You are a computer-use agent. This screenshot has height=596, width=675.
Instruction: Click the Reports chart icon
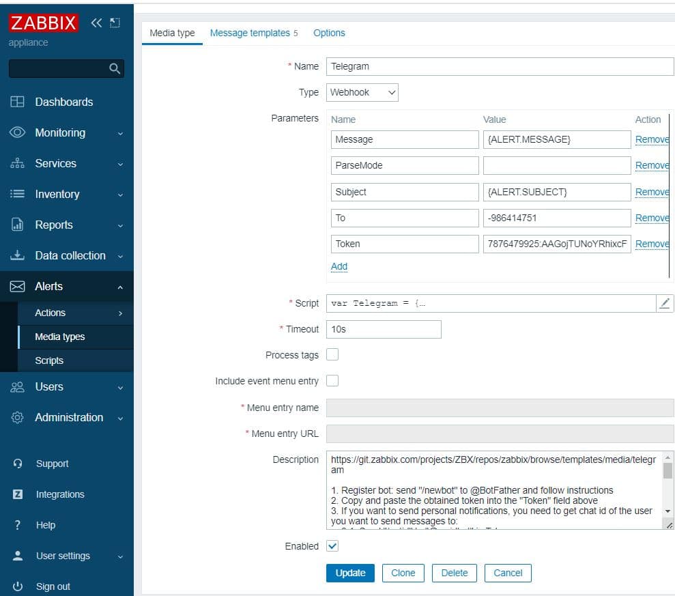click(x=17, y=225)
